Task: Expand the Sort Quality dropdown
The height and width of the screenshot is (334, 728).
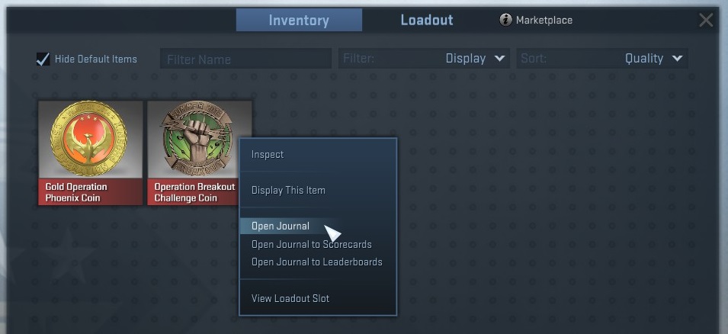Action: click(602, 59)
